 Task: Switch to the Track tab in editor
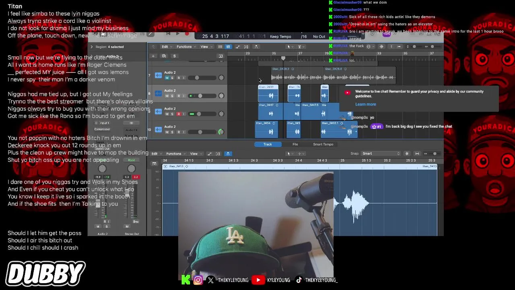pyautogui.click(x=268, y=144)
